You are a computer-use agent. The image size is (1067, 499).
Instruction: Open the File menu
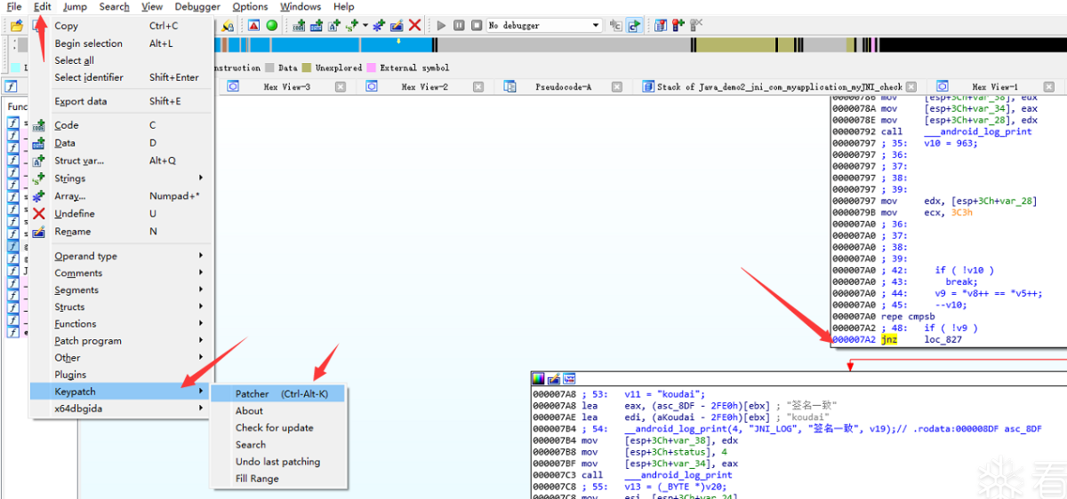click(14, 6)
